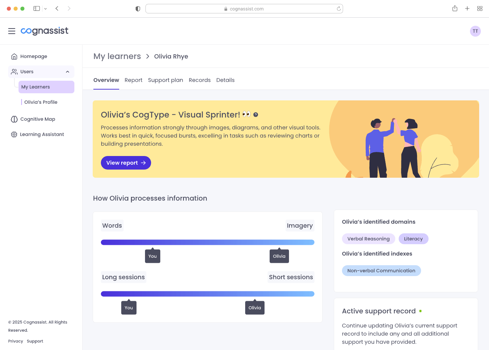The image size is (489, 350).
Task: Open the Support plan tab
Action: (x=165, y=80)
